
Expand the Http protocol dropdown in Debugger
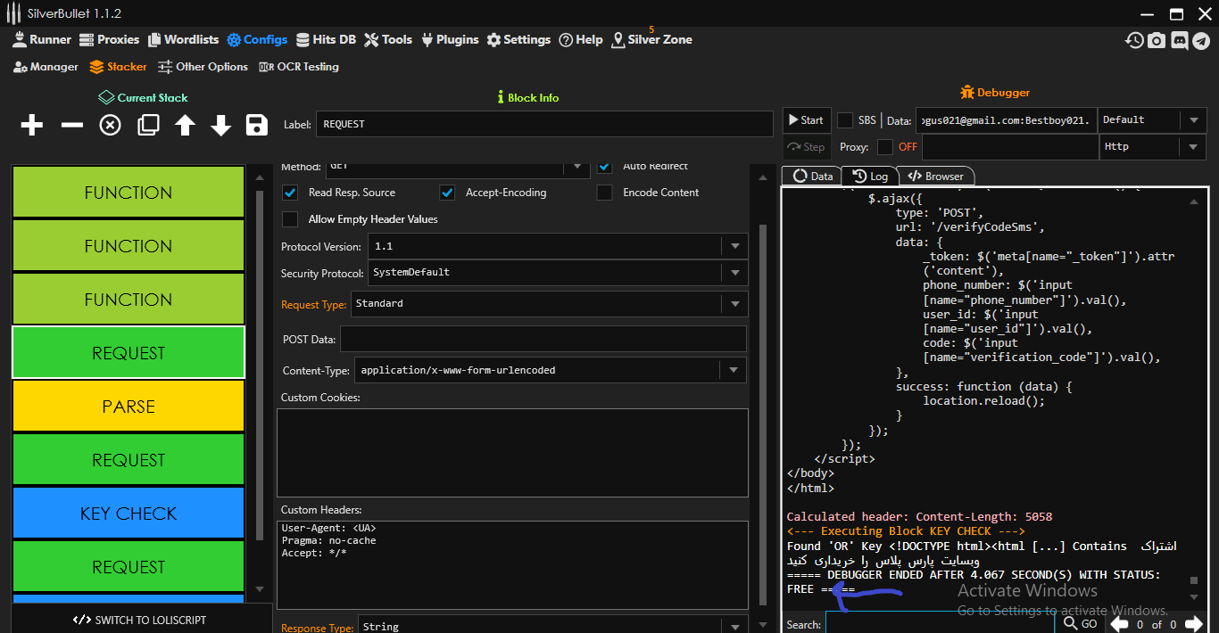1193,146
